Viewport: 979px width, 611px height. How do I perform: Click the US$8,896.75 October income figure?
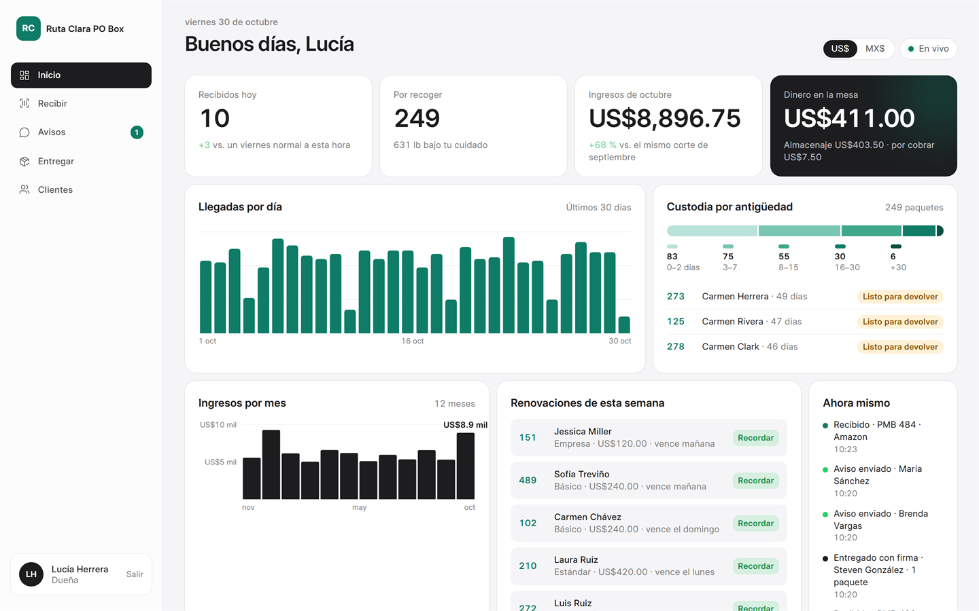pyautogui.click(x=665, y=119)
